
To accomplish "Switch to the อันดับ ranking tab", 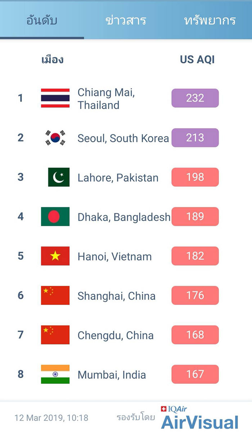I will click(x=42, y=20).
